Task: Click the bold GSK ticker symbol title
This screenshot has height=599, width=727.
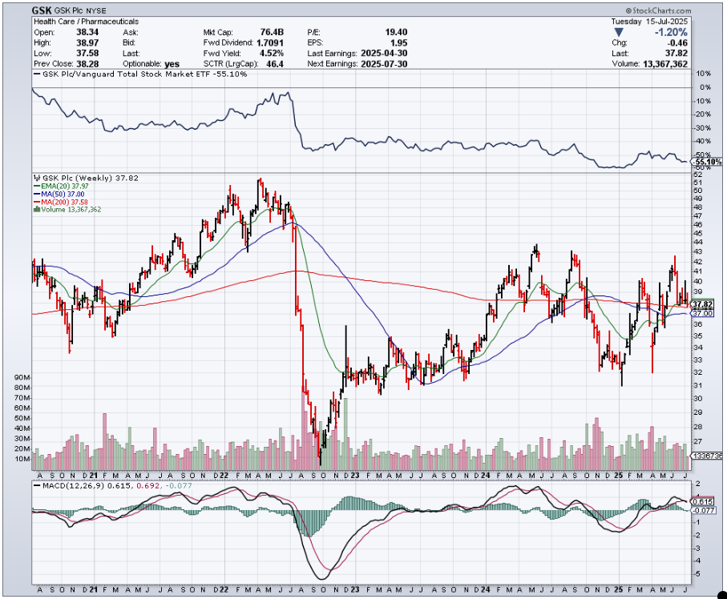Action: tap(42, 10)
